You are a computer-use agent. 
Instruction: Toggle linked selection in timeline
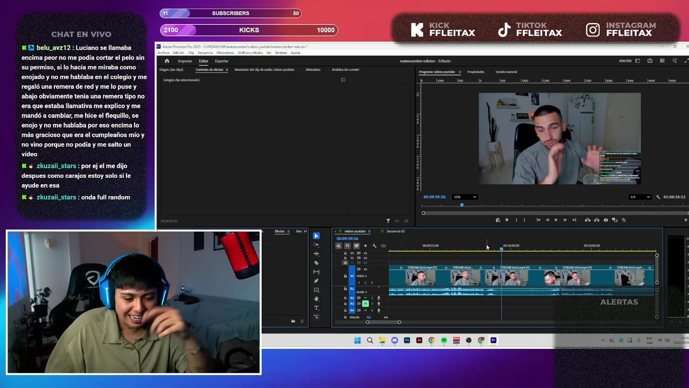pos(356,246)
